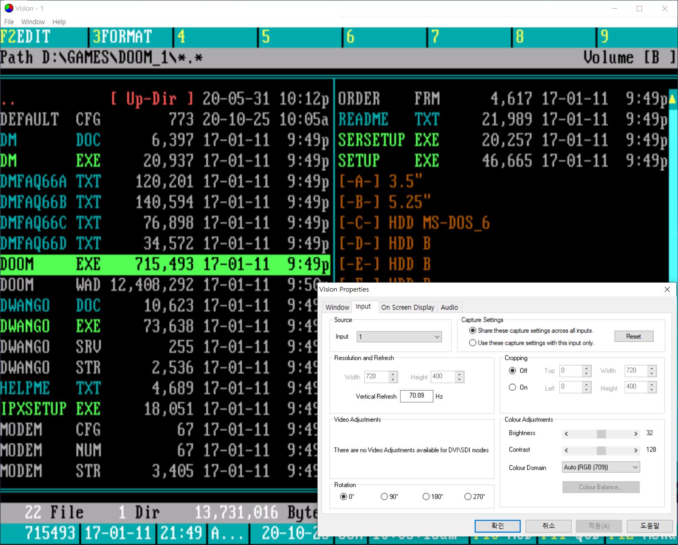Click the Up-Dir entry
This screenshot has width=678, height=545.
click(152, 99)
